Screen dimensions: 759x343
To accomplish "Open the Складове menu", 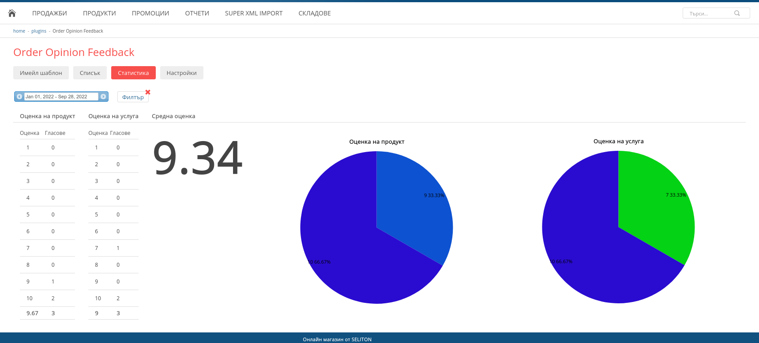I will coord(315,13).
